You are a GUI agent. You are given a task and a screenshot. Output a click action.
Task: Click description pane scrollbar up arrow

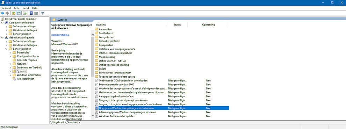pos(93,35)
